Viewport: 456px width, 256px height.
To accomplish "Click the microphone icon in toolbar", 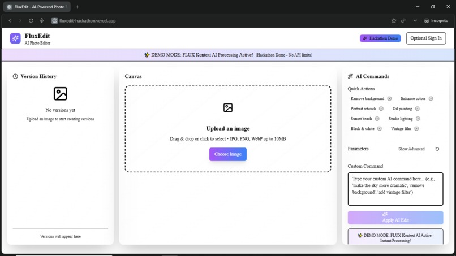I will pyautogui.click(x=42, y=21).
